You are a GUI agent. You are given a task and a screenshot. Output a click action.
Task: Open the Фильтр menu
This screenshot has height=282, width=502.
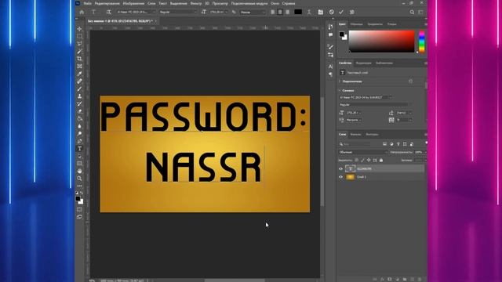pyautogui.click(x=196, y=3)
